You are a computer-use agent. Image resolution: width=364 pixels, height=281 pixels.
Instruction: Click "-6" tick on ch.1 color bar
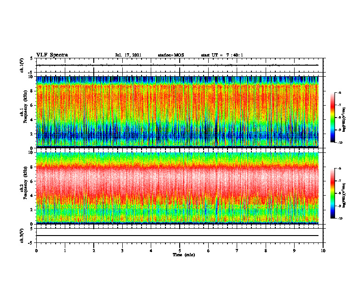(x=339, y=93)
